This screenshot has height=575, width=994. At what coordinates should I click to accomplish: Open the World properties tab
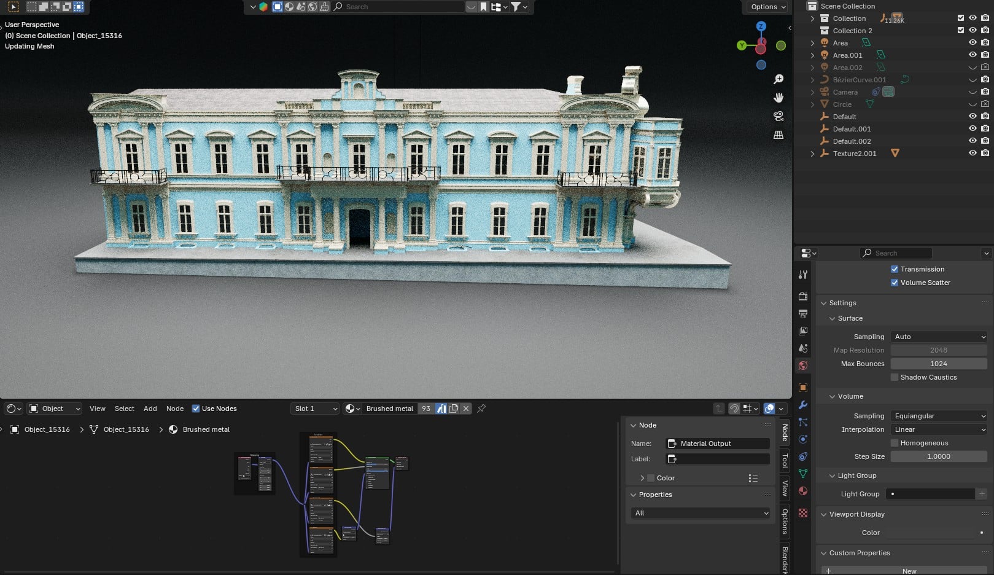click(x=803, y=366)
